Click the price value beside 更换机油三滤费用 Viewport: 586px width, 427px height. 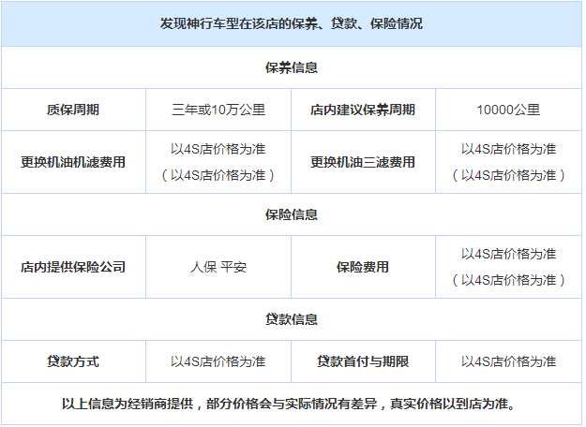point(508,162)
